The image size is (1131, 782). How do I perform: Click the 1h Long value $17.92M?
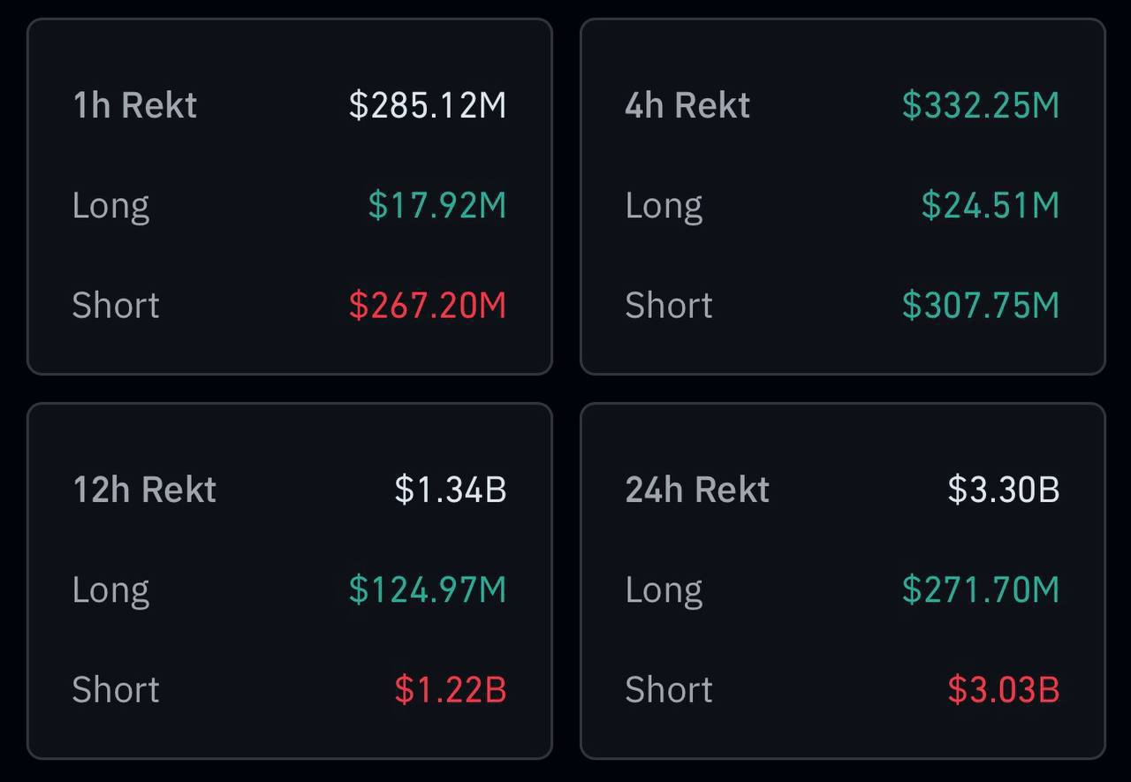[x=437, y=205]
